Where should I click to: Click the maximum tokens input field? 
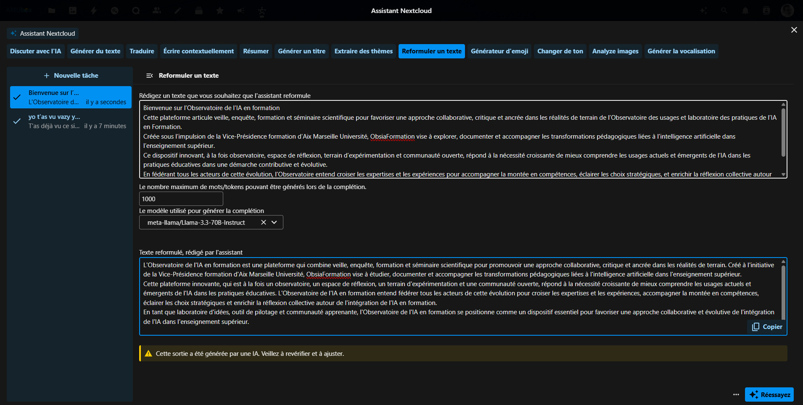(x=181, y=199)
